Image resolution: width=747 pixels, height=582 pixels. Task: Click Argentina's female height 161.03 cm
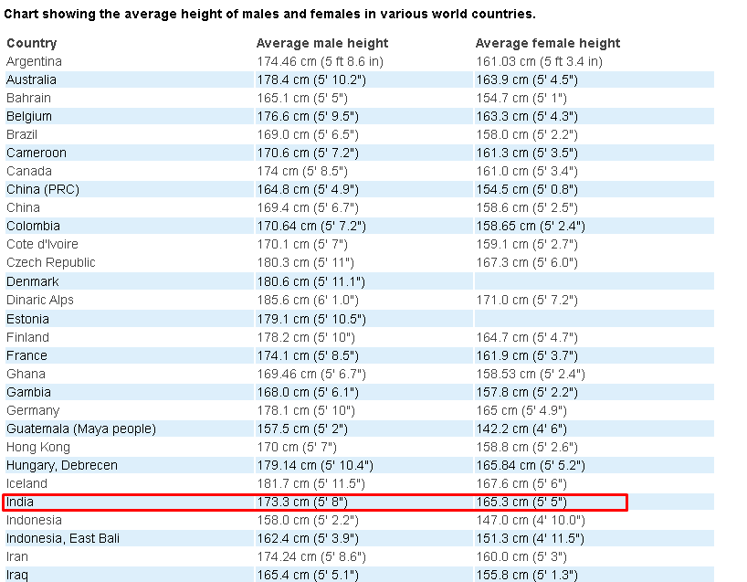tap(540, 61)
